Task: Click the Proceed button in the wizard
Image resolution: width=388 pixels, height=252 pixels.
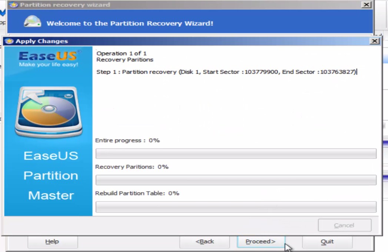Action: (261, 242)
